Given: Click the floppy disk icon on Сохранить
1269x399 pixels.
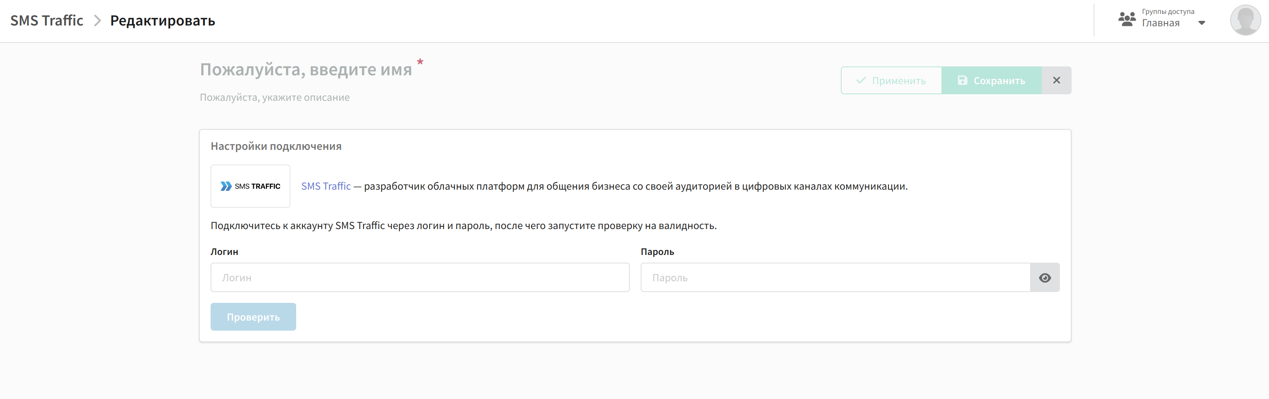Looking at the screenshot, I should point(962,81).
